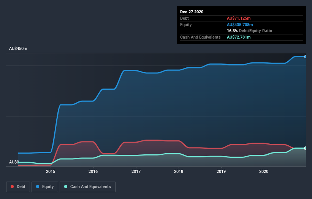
Task: Click the AU$435.708m equity value
Action: [x=240, y=25]
